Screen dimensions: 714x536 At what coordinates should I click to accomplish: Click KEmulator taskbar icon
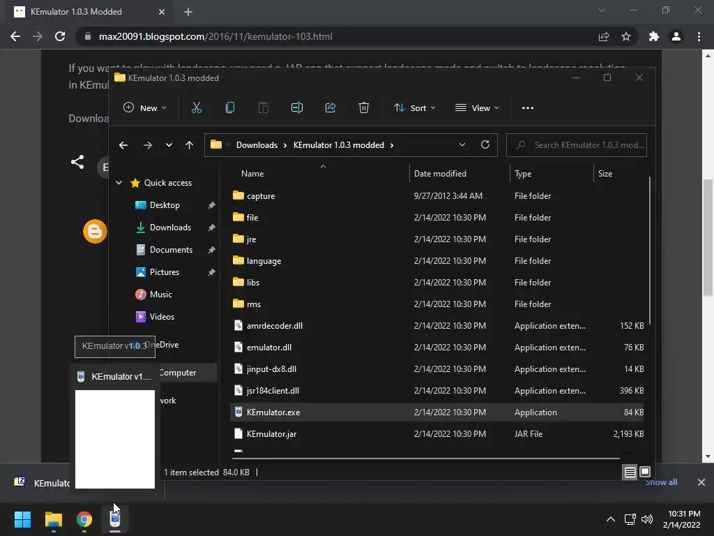pyautogui.click(x=115, y=519)
